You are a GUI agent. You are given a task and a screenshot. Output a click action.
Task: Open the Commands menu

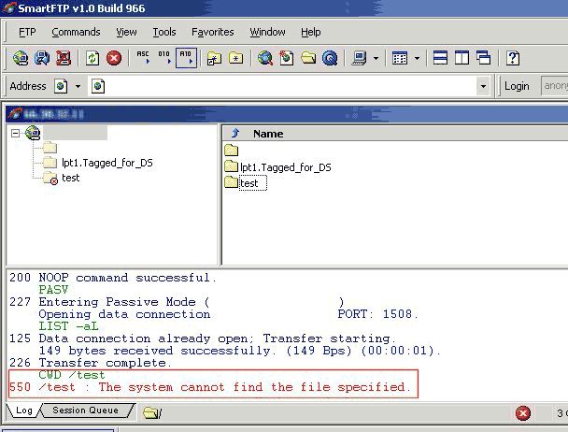(76, 32)
